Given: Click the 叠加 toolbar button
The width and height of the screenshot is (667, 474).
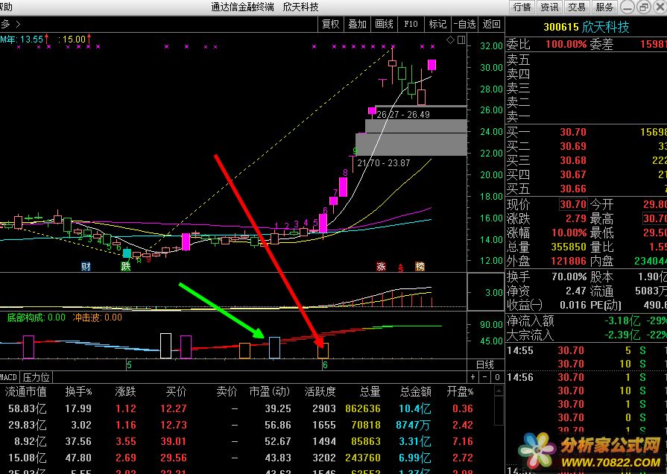Looking at the screenshot, I should point(357,25).
